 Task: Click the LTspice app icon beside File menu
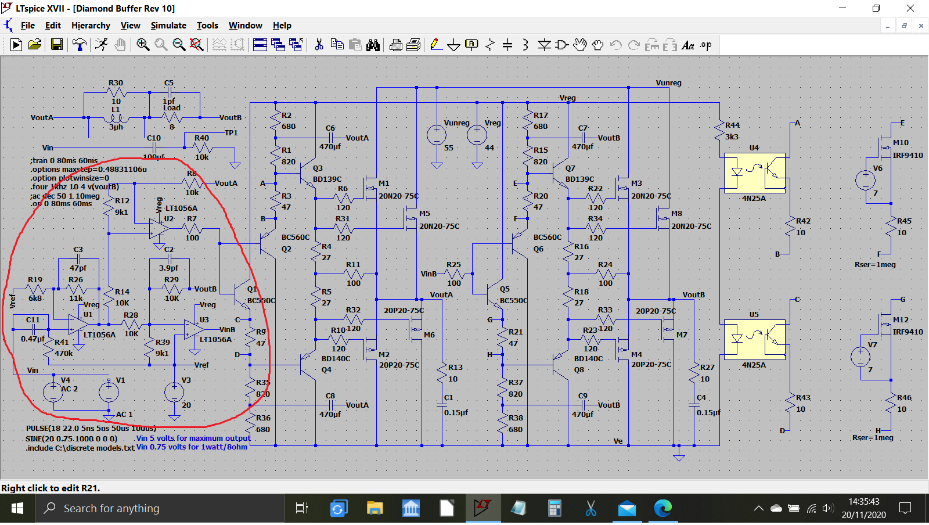(x=8, y=26)
